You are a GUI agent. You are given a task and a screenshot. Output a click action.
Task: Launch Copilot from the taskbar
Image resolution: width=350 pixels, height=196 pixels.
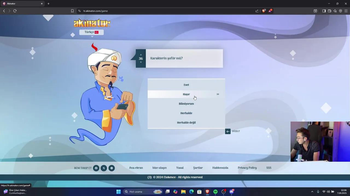175,192
